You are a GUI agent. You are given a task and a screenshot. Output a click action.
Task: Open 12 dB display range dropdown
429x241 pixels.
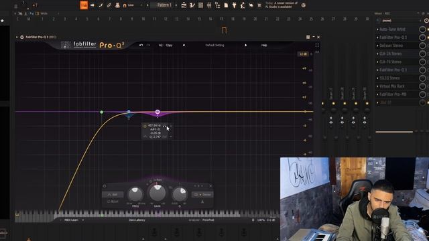pyautogui.click(x=303, y=54)
